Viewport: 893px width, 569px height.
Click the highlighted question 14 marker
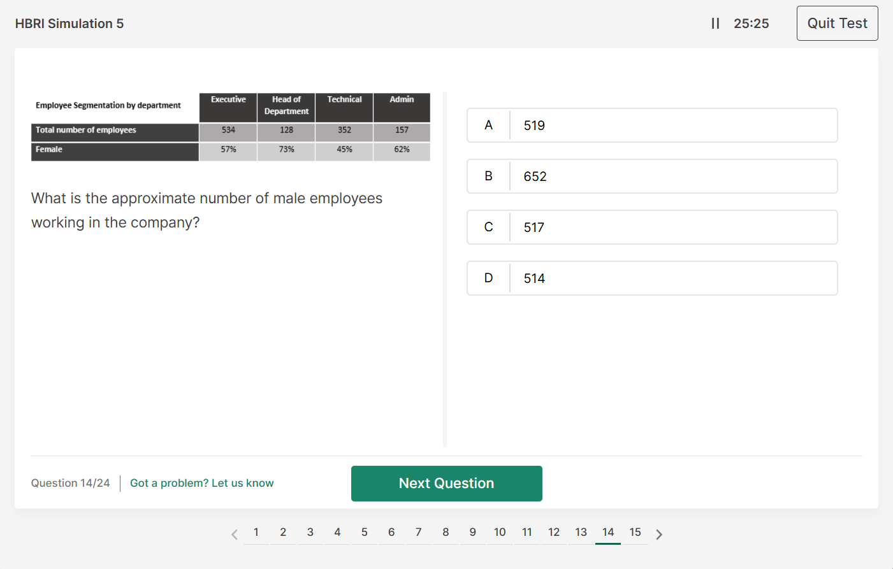607,532
